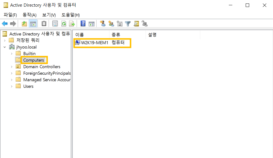Viewport: 273px width, 158px height.
Task: Export list using the toolbar export icon
Action: click(72, 24)
